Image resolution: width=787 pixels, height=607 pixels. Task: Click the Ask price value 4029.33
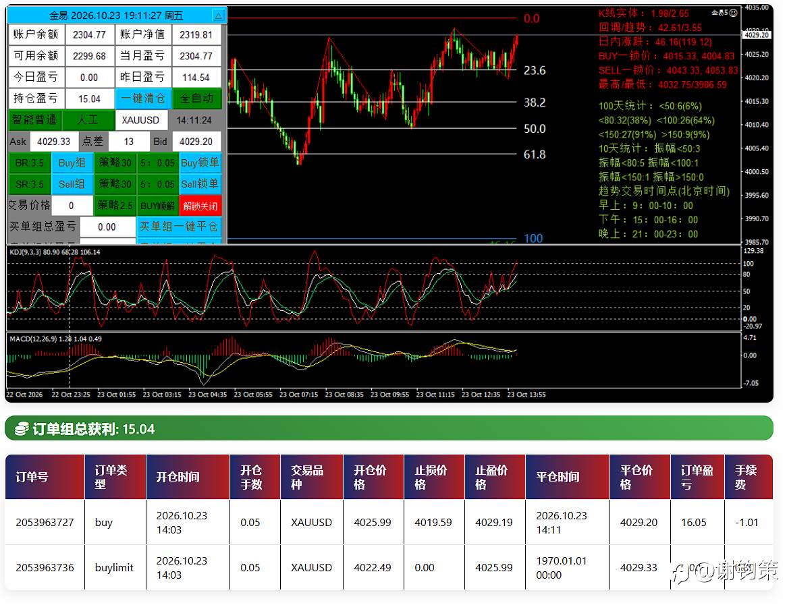point(54,142)
